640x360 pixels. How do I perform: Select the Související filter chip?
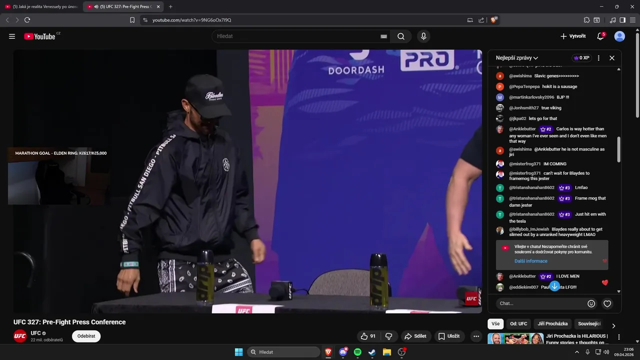point(589,324)
